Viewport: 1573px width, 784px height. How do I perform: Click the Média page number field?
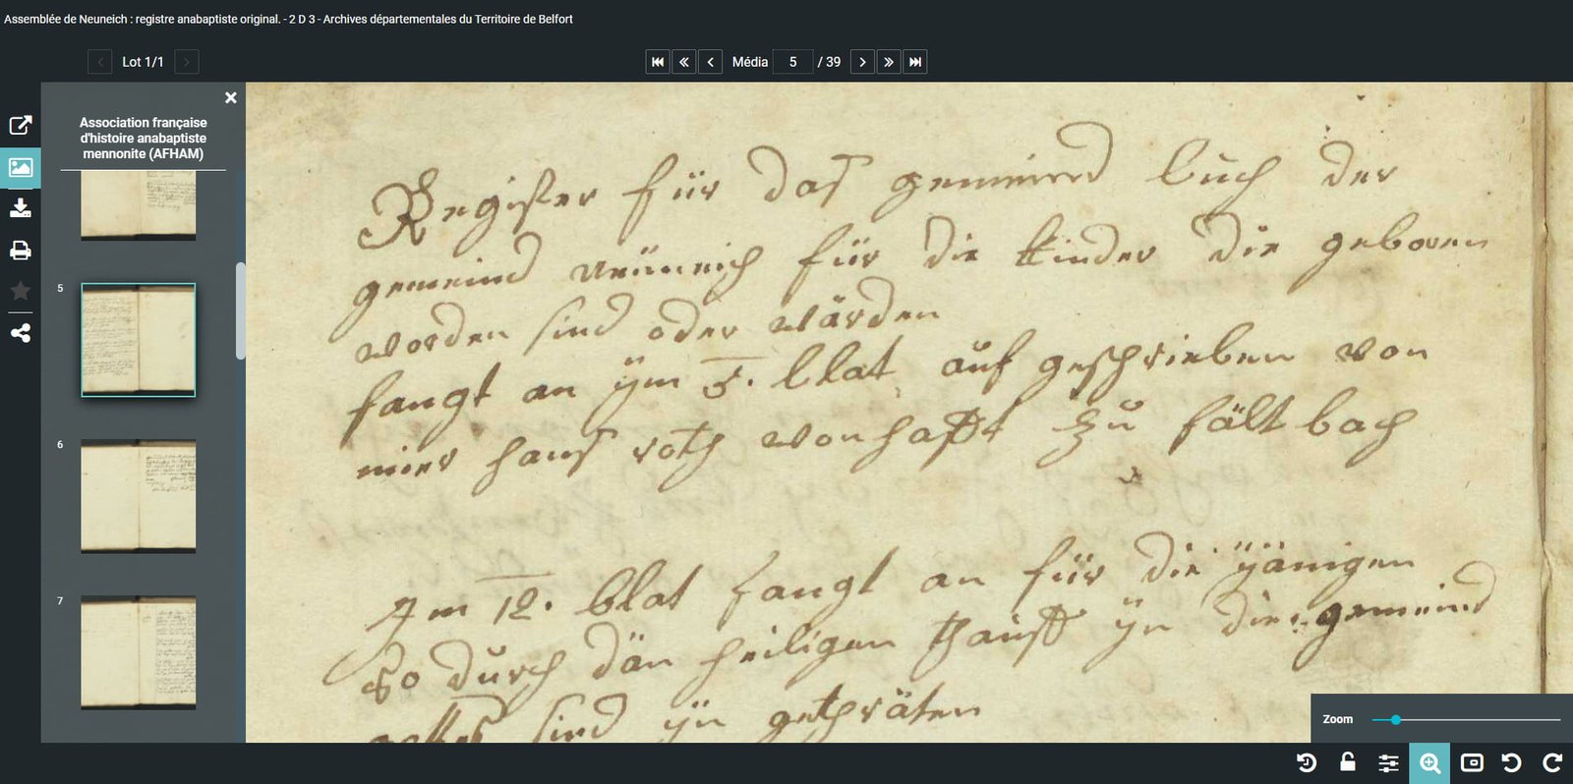792,62
